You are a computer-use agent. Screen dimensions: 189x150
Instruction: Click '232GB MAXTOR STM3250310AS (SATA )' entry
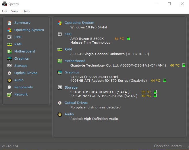[104, 96]
